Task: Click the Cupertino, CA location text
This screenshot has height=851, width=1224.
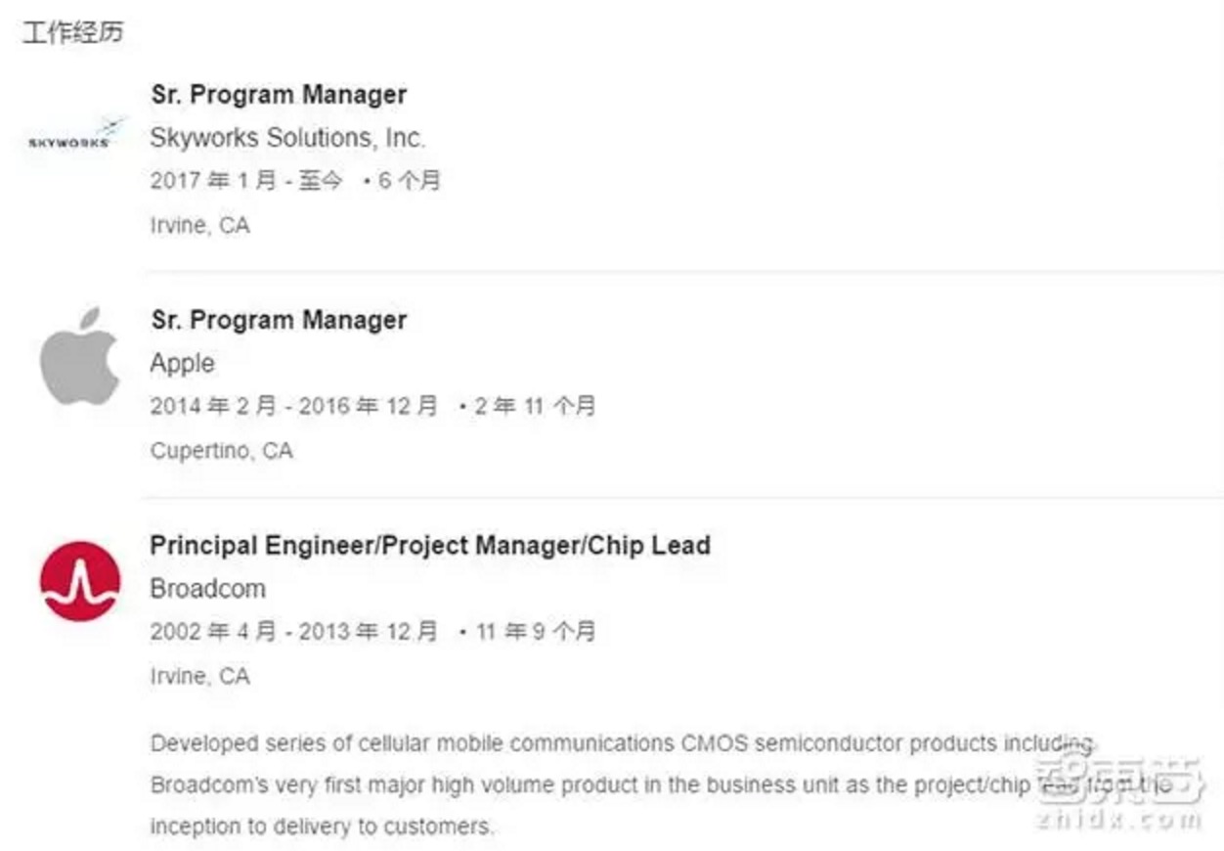Action: pyautogui.click(x=221, y=451)
